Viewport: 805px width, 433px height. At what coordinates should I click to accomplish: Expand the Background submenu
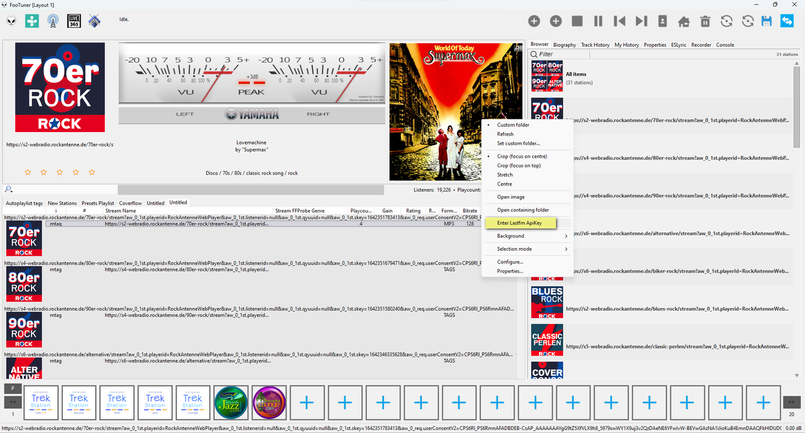point(527,236)
